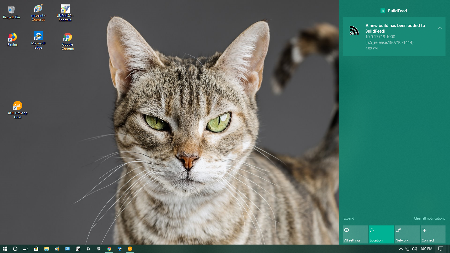Screen dimensions: 450x253
Task: Clear all notifications in Action Center
Action: pos(429,218)
